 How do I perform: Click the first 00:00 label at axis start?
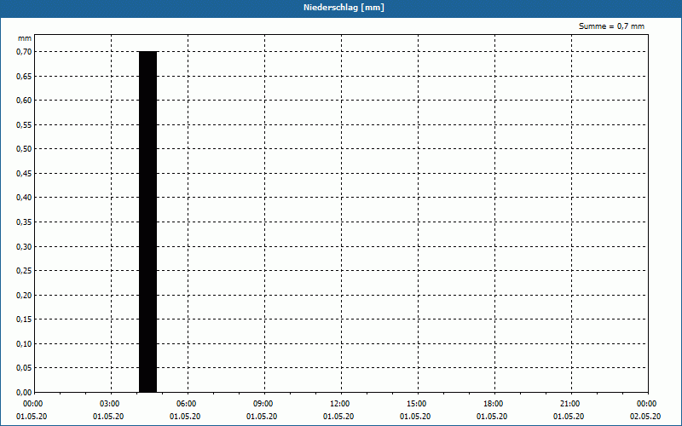pos(32,404)
